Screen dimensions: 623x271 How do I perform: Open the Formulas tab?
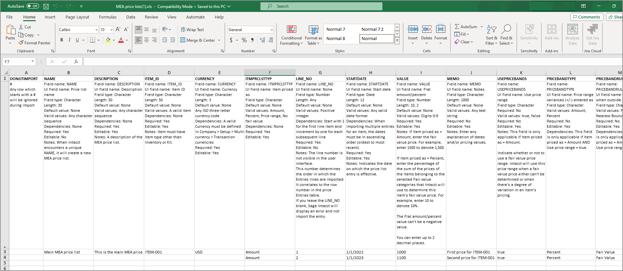108,17
